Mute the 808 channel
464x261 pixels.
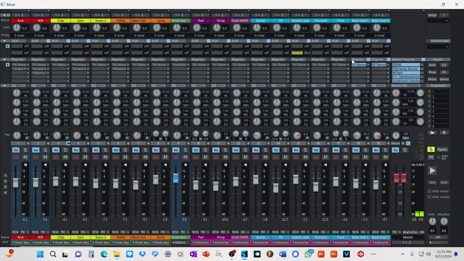(x=45, y=157)
